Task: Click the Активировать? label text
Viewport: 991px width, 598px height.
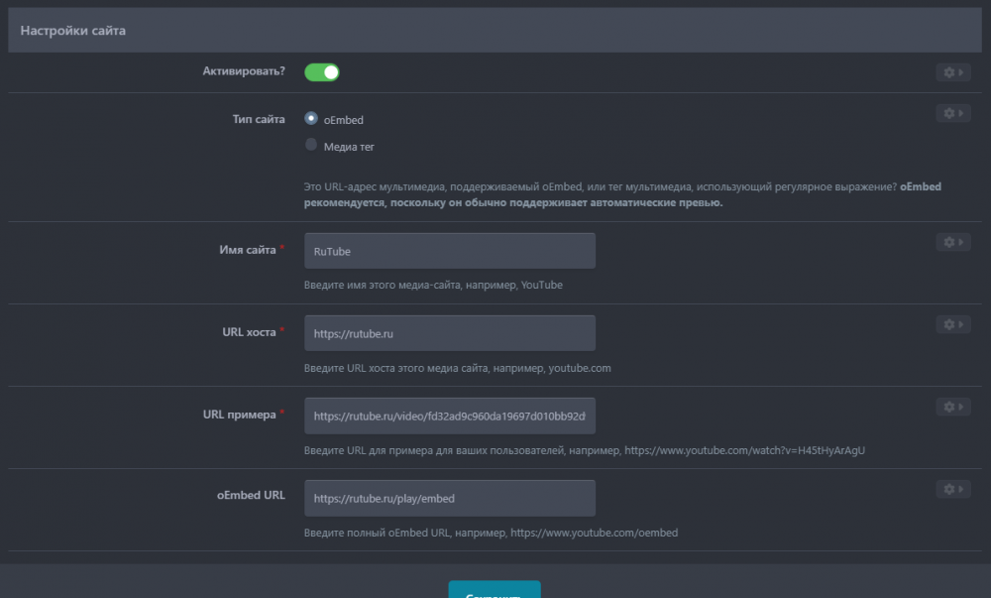Action: (244, 71)
